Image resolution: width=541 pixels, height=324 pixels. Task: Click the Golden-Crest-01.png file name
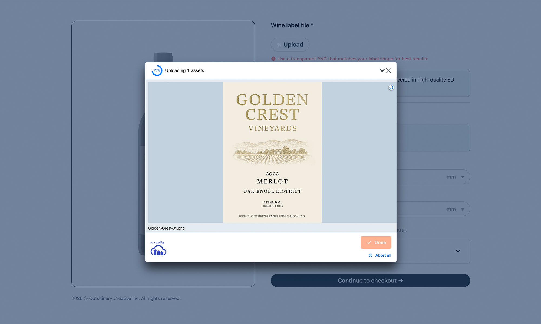point(166,228)
